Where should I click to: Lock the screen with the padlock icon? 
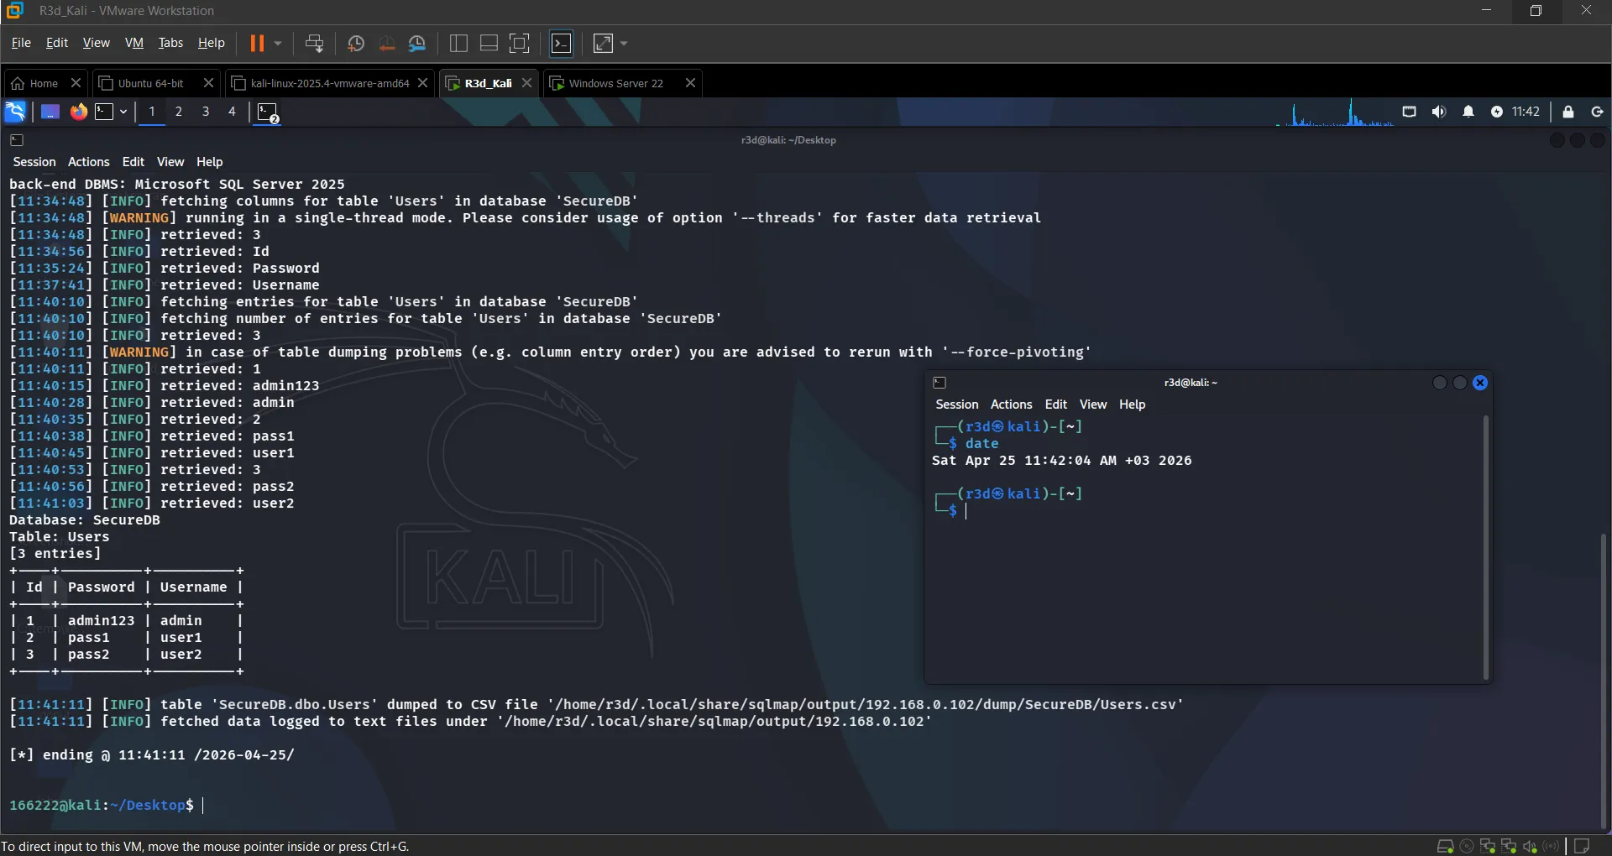[x=1568, y=112]
